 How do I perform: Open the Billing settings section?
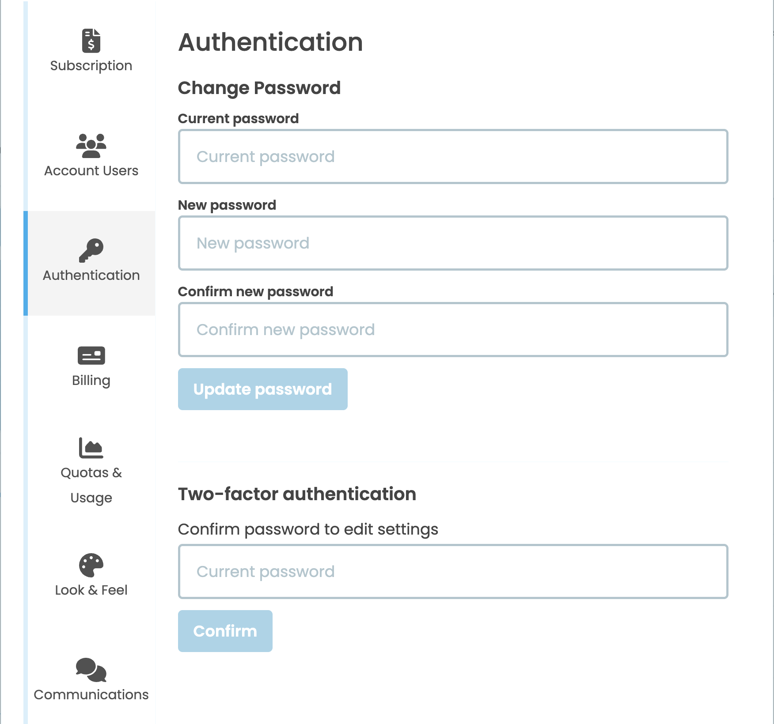(91, 367)
